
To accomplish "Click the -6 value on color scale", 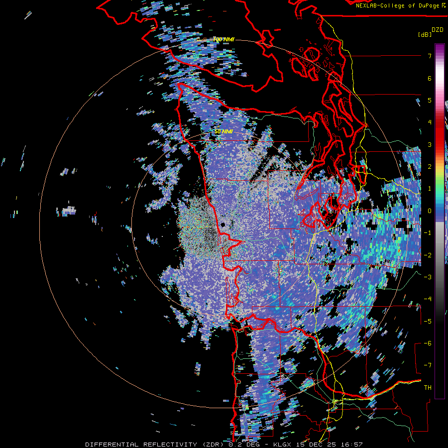I will (428, 343).
